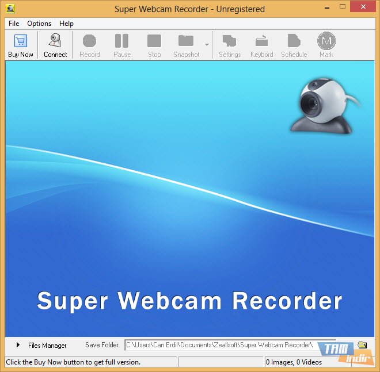The height and width of the screenshot is (372, 380).
Task: Open the Help menu
Action: click(66, 24)
